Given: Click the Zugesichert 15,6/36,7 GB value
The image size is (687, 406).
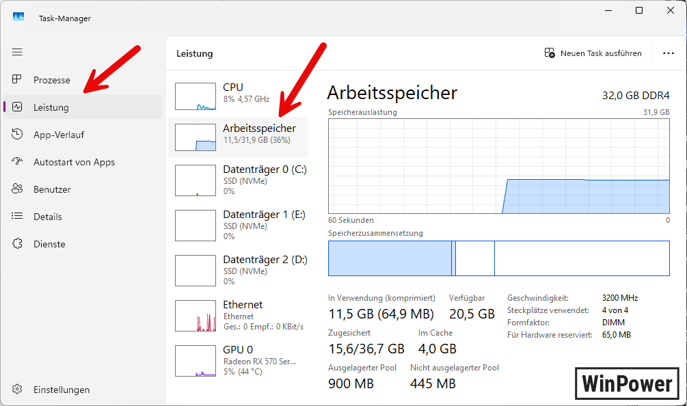Looking at the screenshot, I should click(366, 349).
